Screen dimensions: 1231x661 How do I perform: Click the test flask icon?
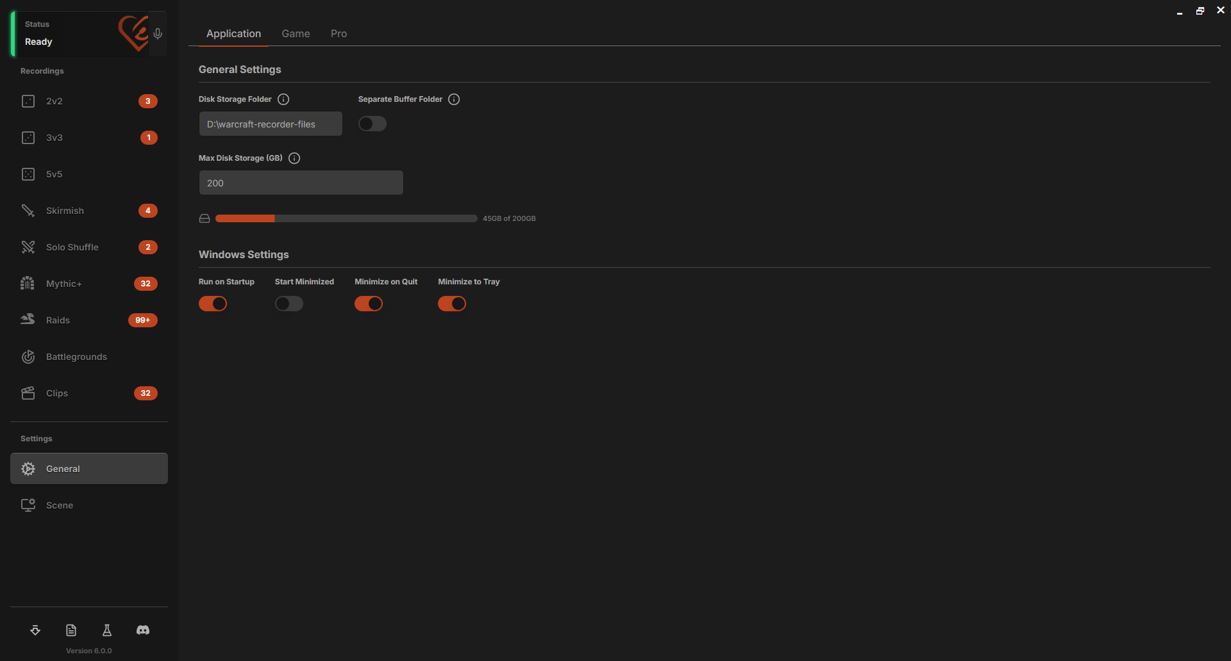[x=107, y=630]
